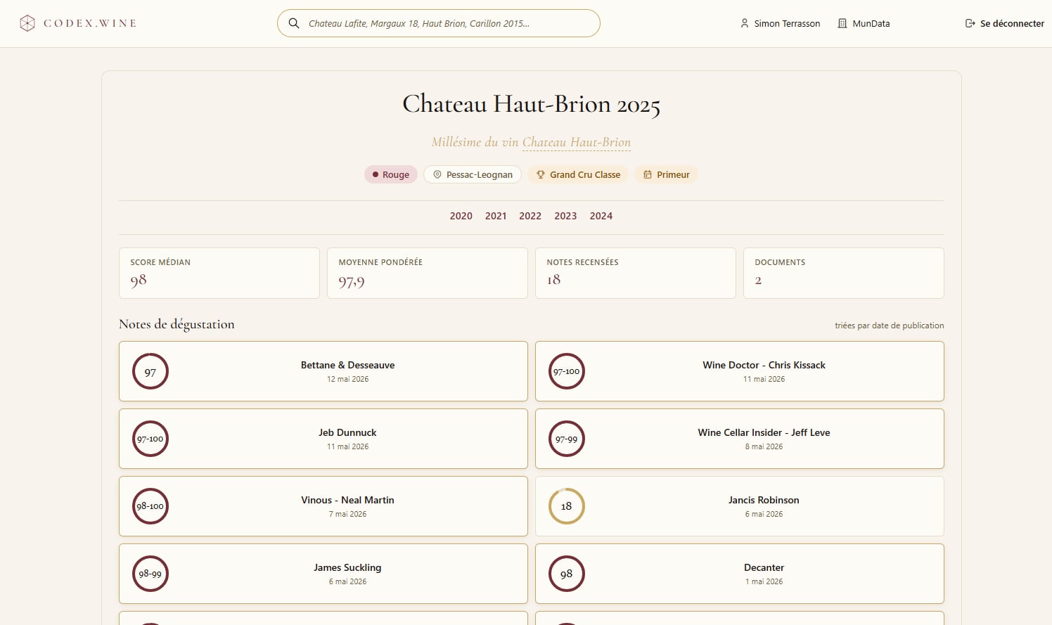Image resolution: width=1052 pixels, height=625 pixels.
Task: Select the 2023 vintage tab
Action: (x=565, y=216)
